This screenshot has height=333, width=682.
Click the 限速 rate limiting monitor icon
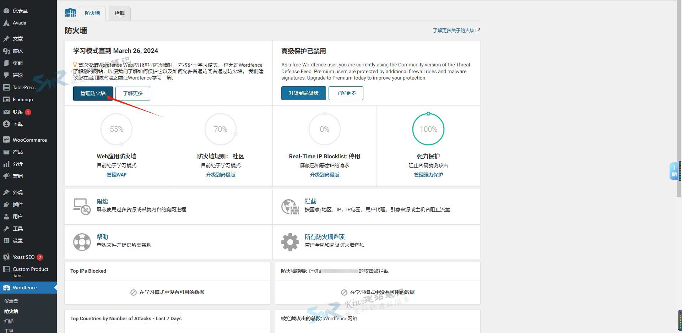click(x=82, y=207)
